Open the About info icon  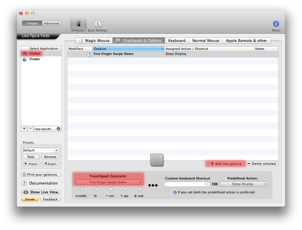[x=276, y=24]
